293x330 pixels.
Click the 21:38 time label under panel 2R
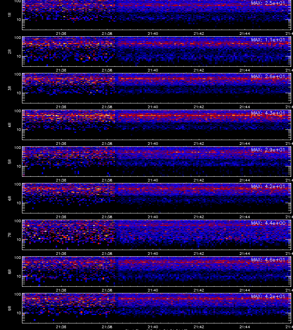107,70
